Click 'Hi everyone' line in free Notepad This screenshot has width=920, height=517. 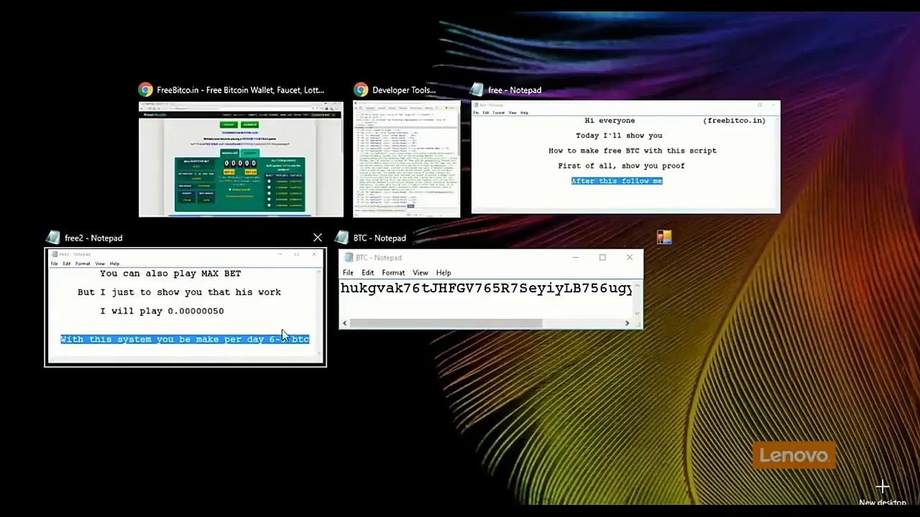tap(609, 121)
